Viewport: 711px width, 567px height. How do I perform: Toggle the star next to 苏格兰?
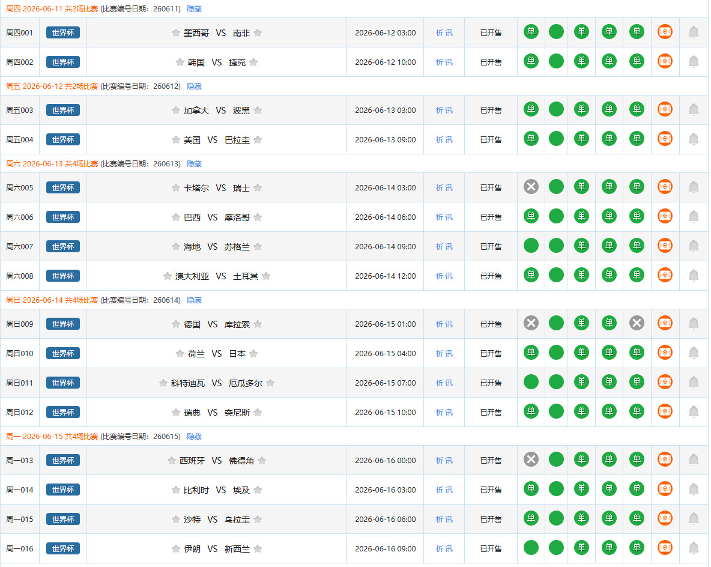258,246
